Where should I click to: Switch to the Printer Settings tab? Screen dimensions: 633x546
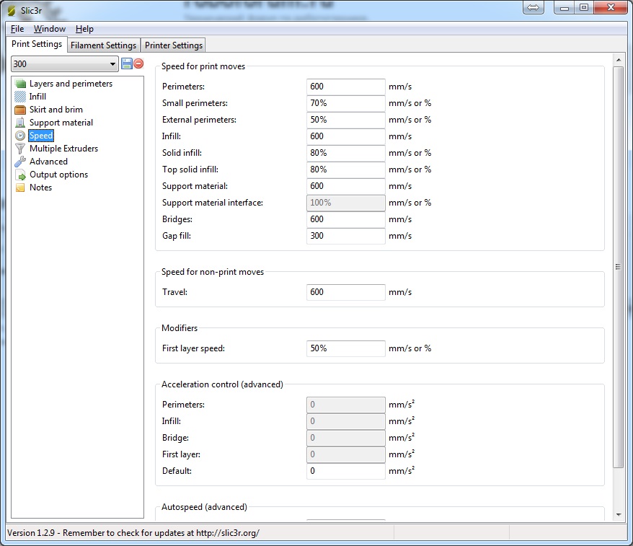(174, 45)
